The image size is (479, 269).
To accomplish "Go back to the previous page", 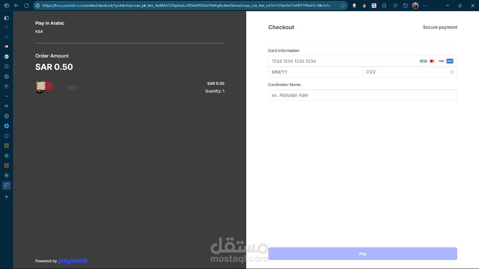I will tap(16, 6).
